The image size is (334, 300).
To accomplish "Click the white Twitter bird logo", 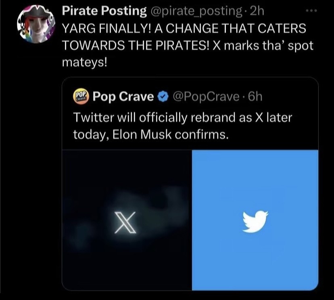I will click(255, 221).
